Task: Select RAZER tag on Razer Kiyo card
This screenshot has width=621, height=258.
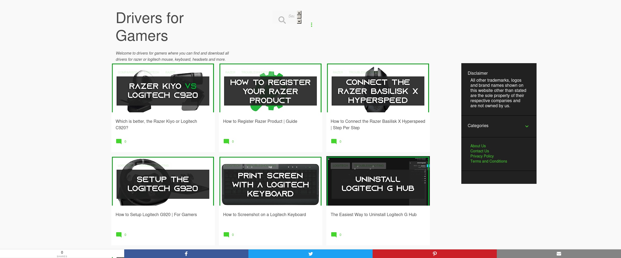Action: pos(170,72)
